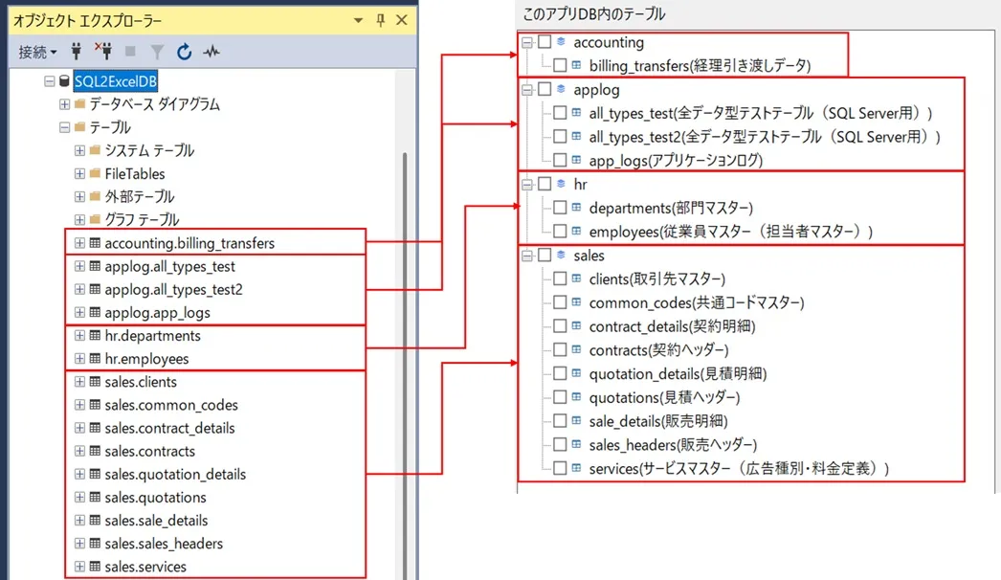Viewport: 1001px width, 580px height.
Task: Click the schema layers icon next to accounting
Action: point(561,41)
